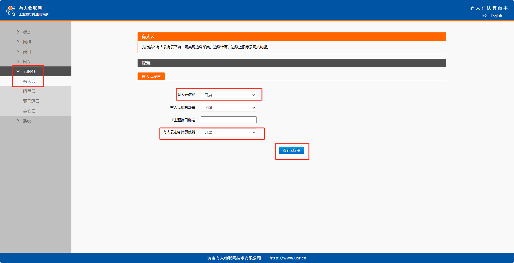Open the http://www.usr.cn footer link
Image resolution: width=514 pixels, height=263 pixels.
point(288,258)
